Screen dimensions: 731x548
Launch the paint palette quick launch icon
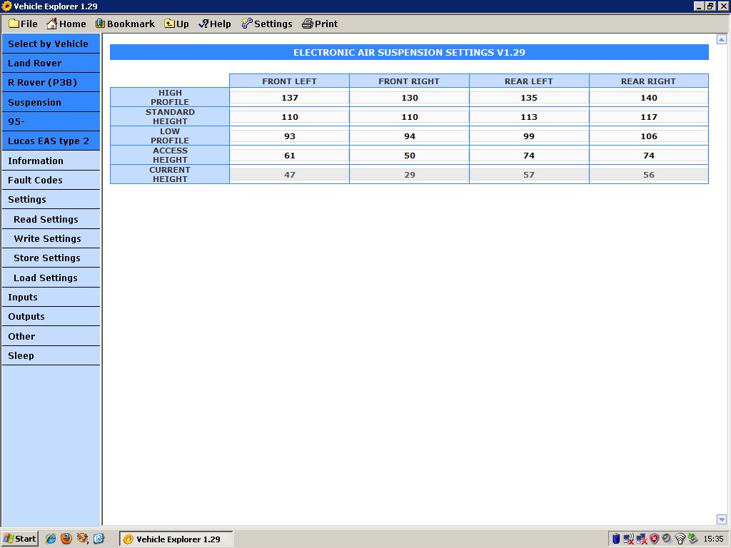click(83, 539)
